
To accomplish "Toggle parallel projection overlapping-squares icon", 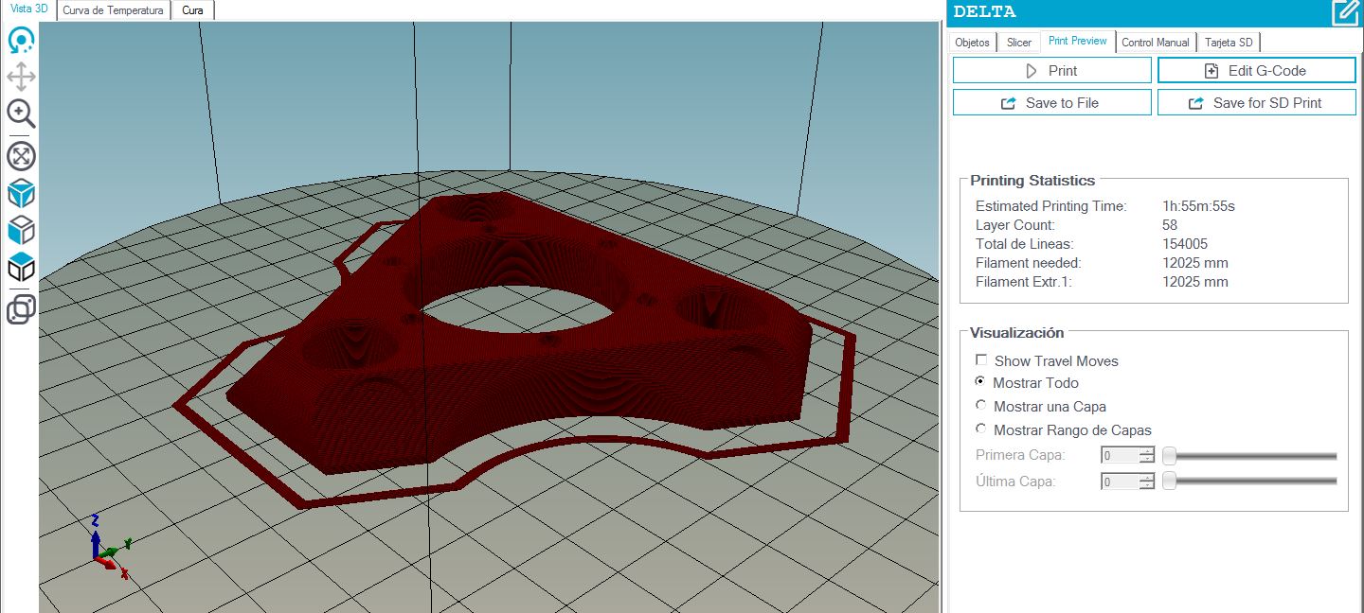I will pos(21,309).
